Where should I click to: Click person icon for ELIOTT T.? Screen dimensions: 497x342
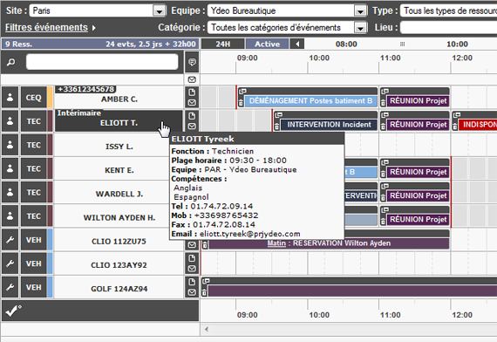(x=10, y=121)
